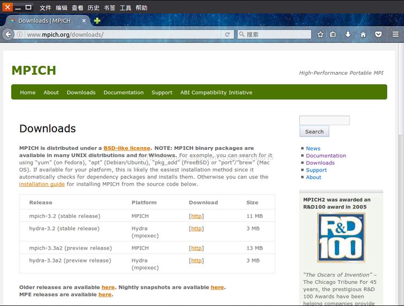This screenshot has height=306, width=404.
Task: Click the site Search button
Action: point(314,131)
